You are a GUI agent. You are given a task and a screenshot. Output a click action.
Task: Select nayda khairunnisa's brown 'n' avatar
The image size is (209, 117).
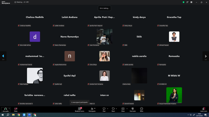70,56
